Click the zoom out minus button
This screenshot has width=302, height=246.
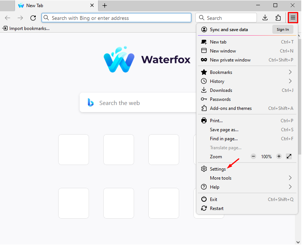[254, 156]
